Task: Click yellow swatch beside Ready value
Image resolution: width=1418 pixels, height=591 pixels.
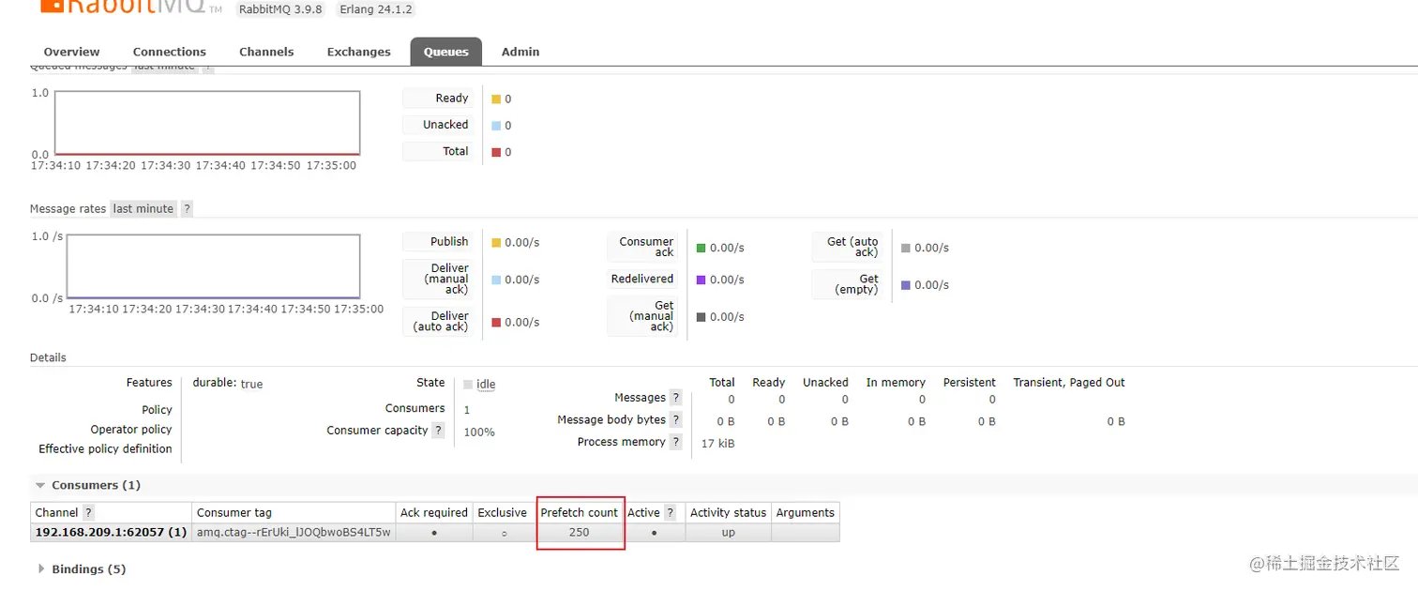Action: click(x=496, y=98)
